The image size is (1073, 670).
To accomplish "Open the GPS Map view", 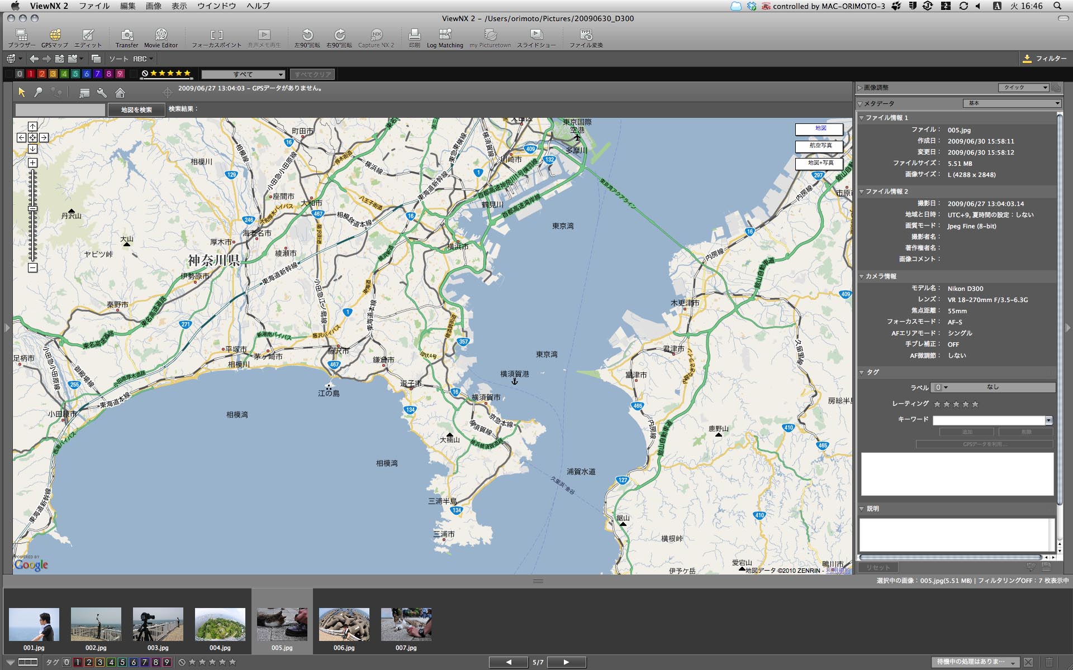I will 55,38.
